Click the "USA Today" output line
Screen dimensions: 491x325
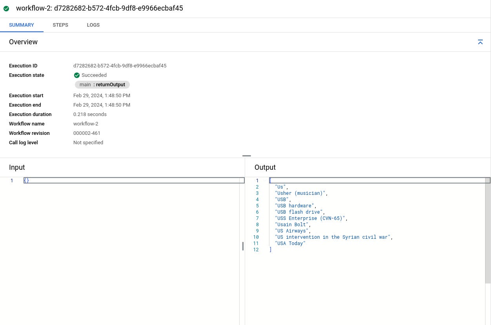click(x=290, y=243)
